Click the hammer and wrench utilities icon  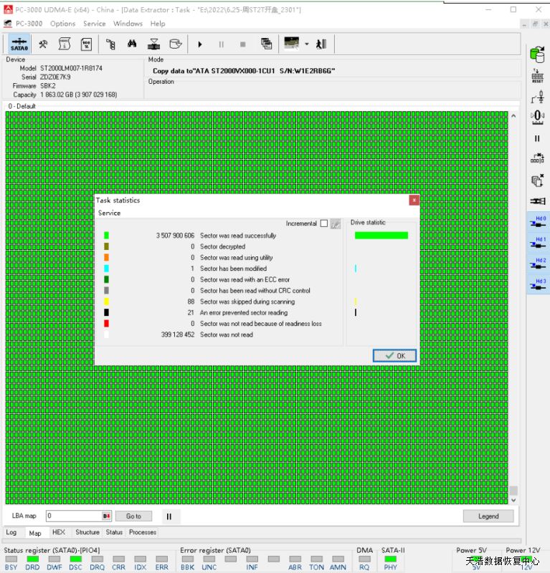pyautogui.click(x=43, y=44)
